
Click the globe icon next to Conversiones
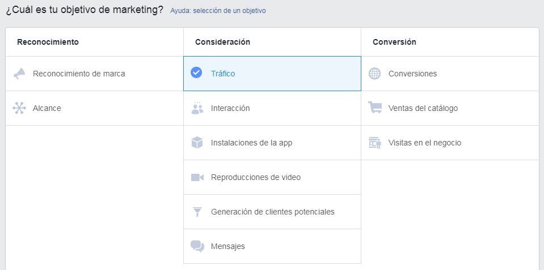[374, 74]
